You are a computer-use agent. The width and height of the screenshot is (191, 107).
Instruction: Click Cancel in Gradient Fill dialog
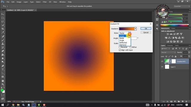(146, 32)
